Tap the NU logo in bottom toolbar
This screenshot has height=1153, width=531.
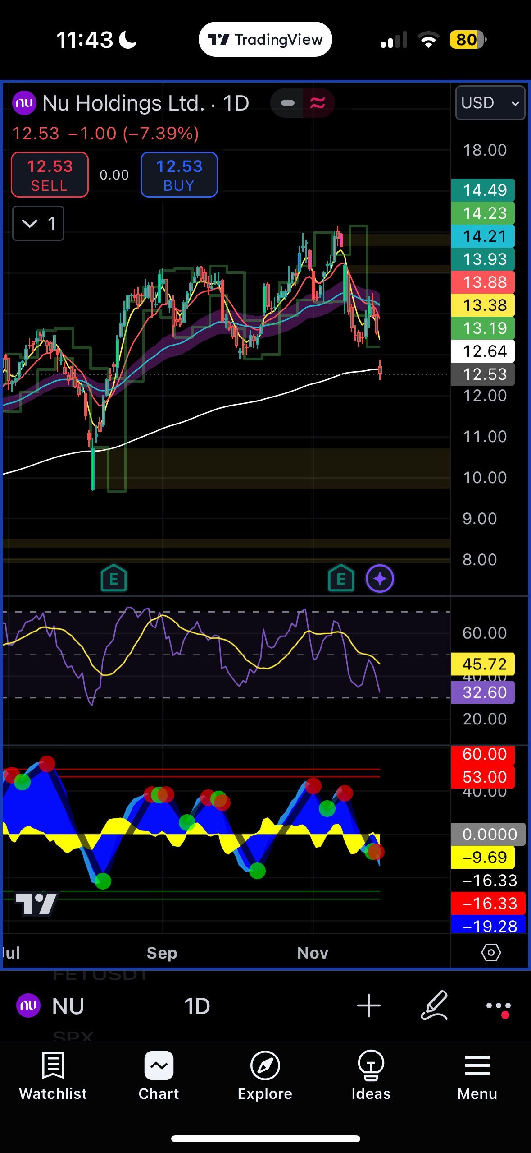tap(28, 1005)
